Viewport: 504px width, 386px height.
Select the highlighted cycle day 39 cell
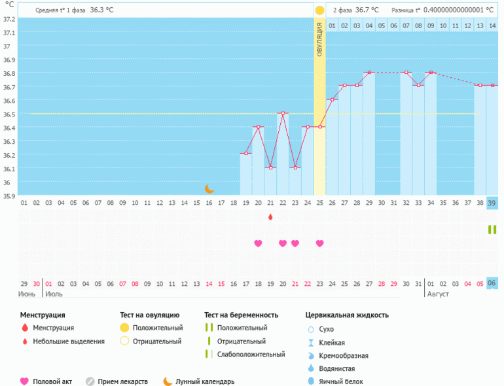[x=492, y=203]
